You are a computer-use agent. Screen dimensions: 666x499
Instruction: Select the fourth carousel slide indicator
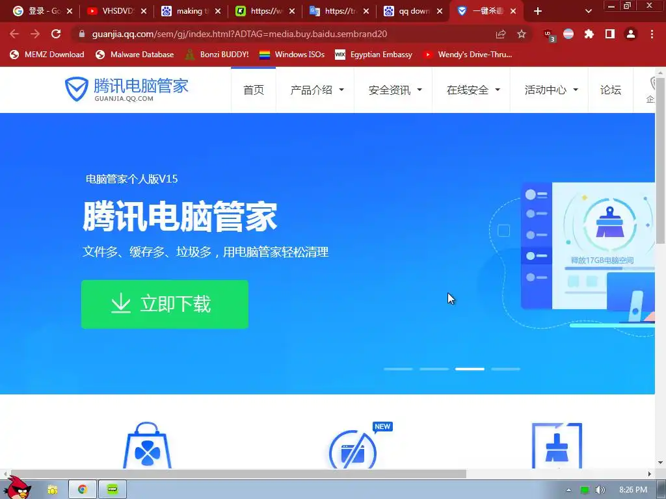[505, 369]
